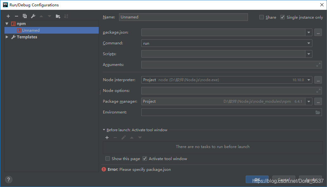The height and width of the screenshot is (187, 327).
Task: Click the Create New Folder icon
Action: pyautogui.click(x=58, y=16)
